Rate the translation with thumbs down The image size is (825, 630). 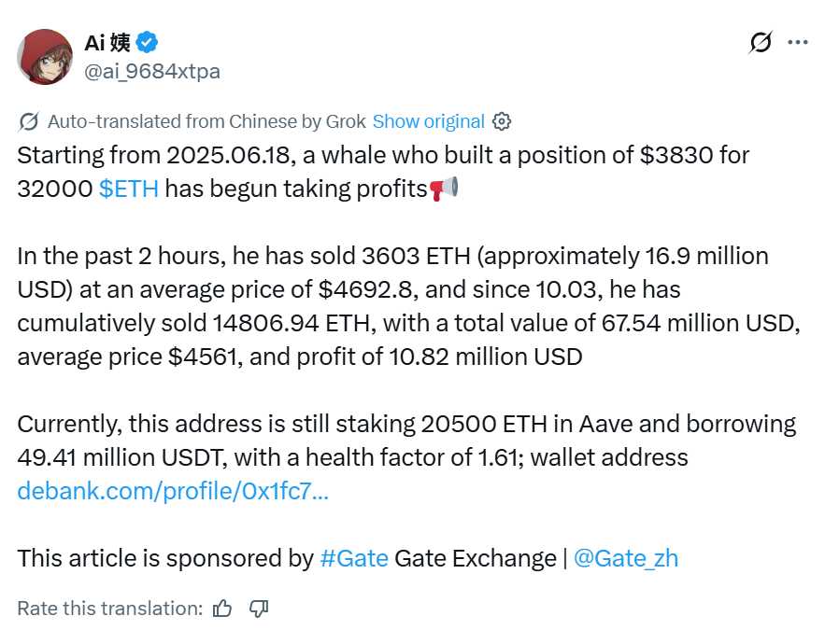[x=259, y=609]
